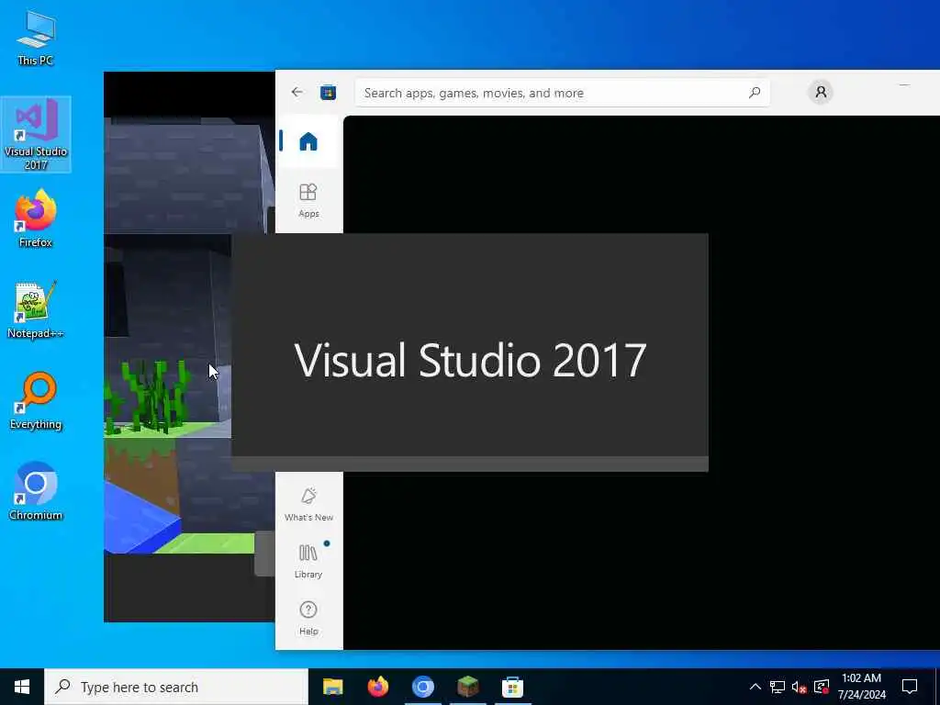Launch Chromium from the desktop shortcut
Image resolution: width=940 pixels, height=705 pixels.
(36, 491)
